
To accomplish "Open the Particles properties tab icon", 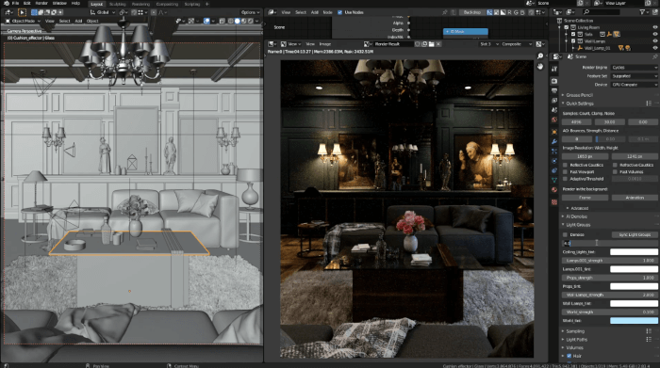I will 554,152.
